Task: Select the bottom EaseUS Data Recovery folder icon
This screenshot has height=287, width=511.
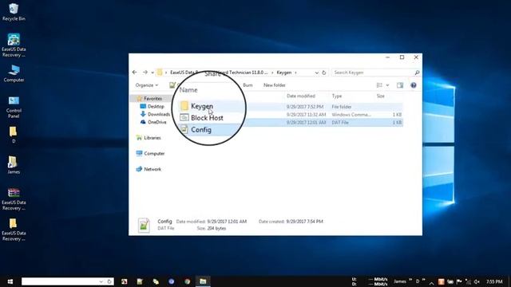Action: click(14, 229)
